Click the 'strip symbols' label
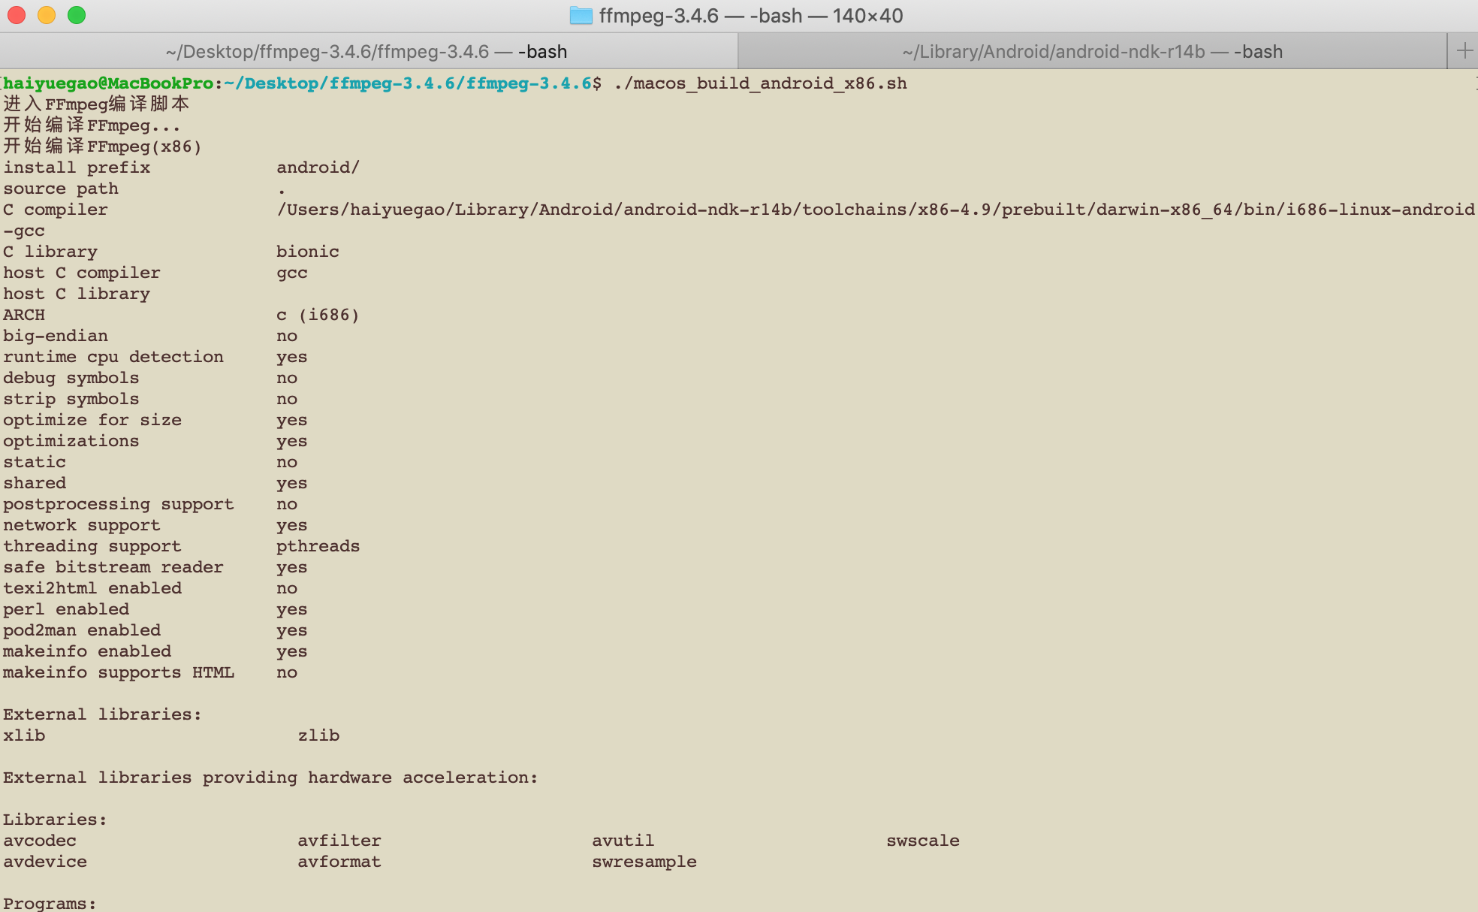 [x=71, y=399]
